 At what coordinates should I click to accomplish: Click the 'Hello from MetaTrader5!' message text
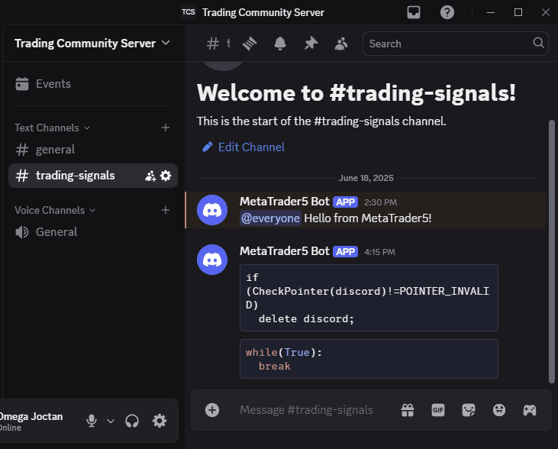pos(368,218)
